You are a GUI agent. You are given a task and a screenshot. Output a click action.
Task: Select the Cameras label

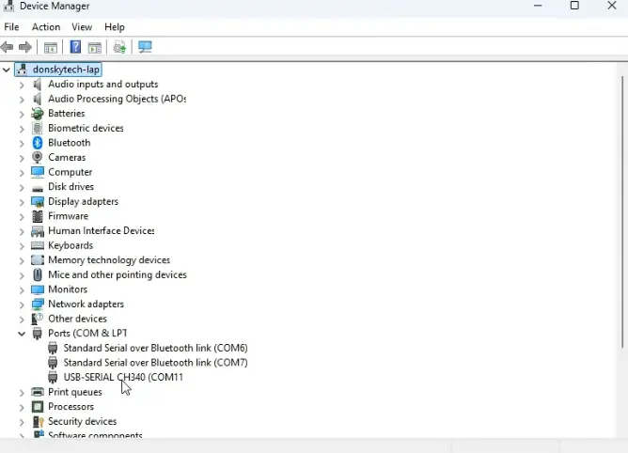67,157
